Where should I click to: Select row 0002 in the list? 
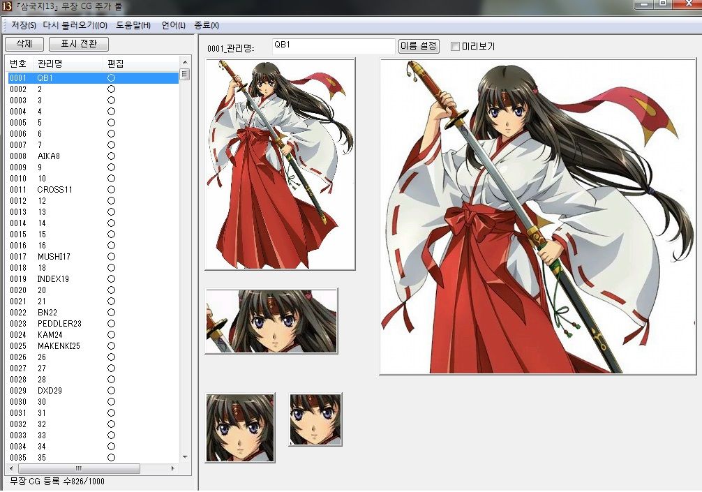pyautogui.click(x=93, y=89)
